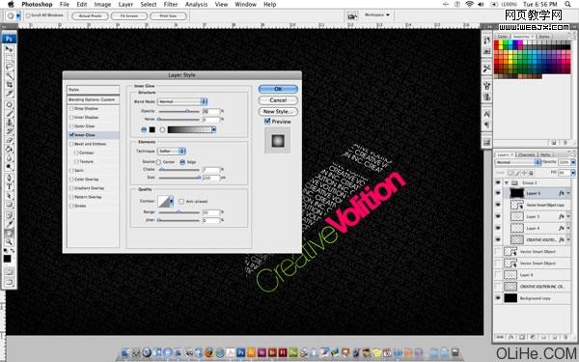Select the Brush tool
Image resolution: width=579 pixels, height=362 pixels.
tap(10, 114)
